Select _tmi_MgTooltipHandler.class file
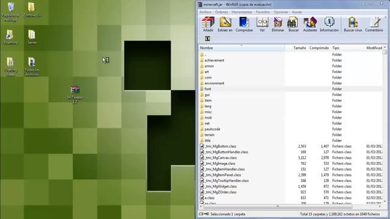390x219 pixels. 291,181
